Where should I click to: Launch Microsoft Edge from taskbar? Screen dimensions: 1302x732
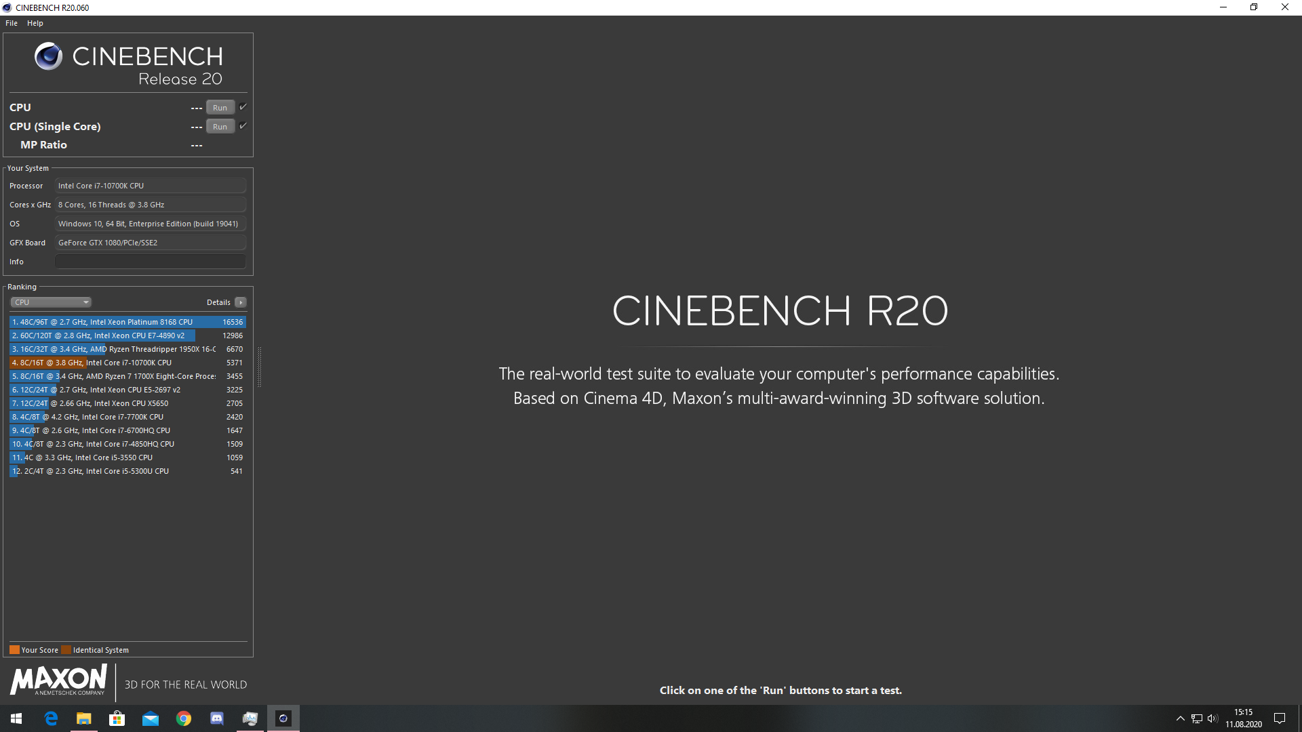coord(51,718)
